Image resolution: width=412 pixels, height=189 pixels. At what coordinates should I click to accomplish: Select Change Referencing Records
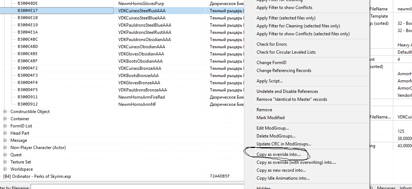pyautogui.click(x=284, y=71)
